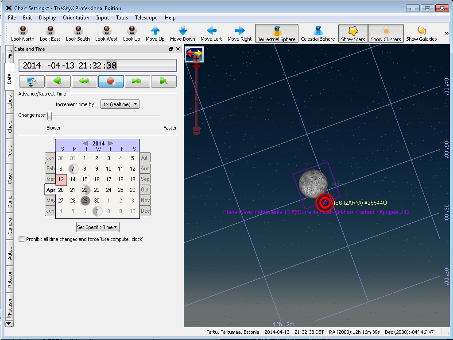Viewport: 453px width, 340px height.
Task: Expand the Set Specific Time dropdown
Action: click(x=98, y=227)
